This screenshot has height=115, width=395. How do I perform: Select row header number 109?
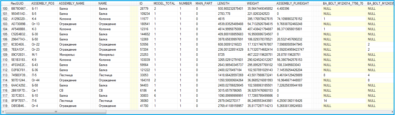click(x=5, y=54)
